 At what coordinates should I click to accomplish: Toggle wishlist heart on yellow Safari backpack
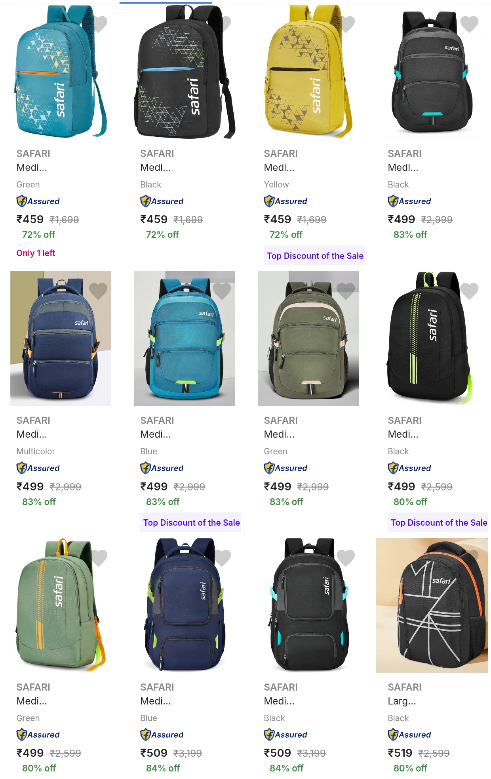(346, 24)
